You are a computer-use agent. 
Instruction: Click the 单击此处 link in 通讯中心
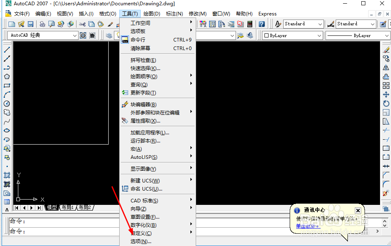tap(307, 226)
